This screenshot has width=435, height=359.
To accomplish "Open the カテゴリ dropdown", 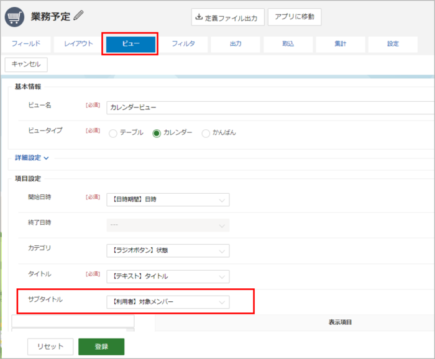I will (168, 250).
